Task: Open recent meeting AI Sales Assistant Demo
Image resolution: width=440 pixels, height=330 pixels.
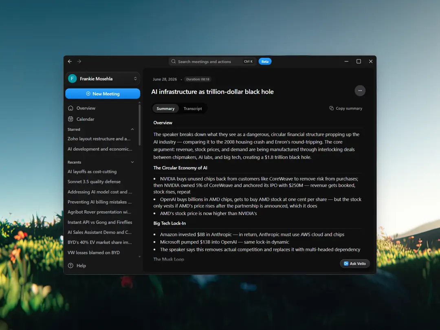Action: click(x=100, y=232)
